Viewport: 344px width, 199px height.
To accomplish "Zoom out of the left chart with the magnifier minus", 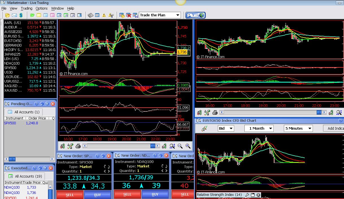I will tap(180, 146).
